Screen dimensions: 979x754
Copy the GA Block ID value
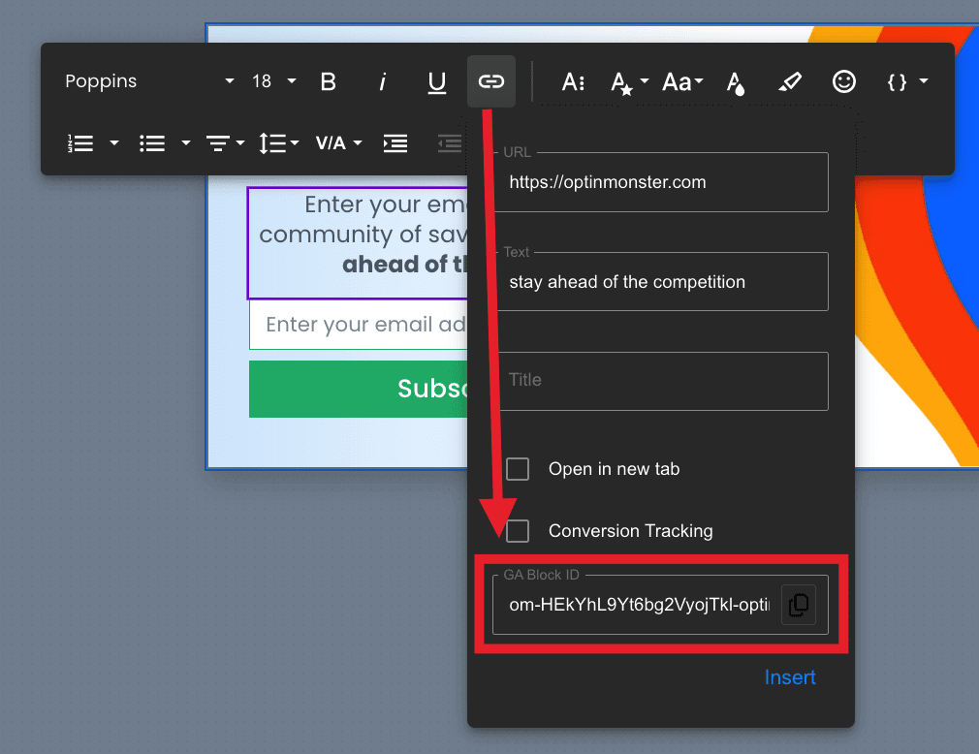pos(799,605)
